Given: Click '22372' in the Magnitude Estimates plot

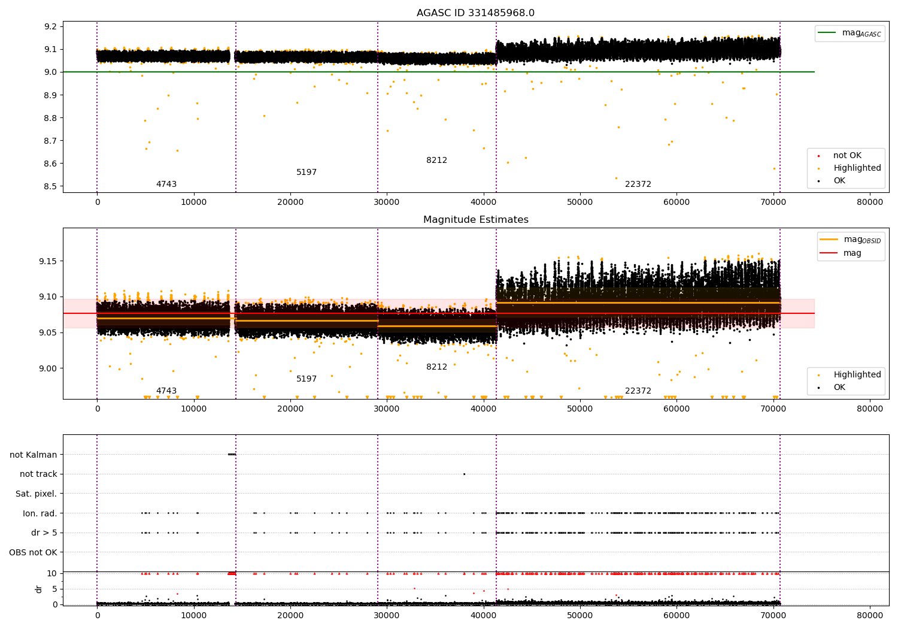Looking at the screenshot, I should click(x=638, y=391).
